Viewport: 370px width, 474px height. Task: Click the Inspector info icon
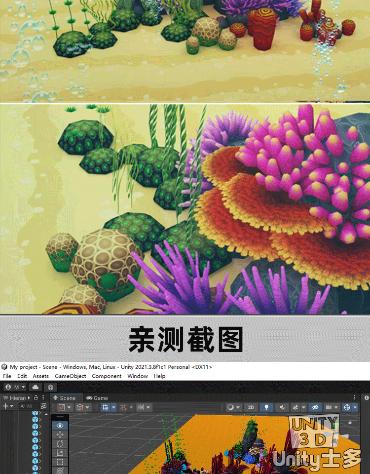pos(366,397)
